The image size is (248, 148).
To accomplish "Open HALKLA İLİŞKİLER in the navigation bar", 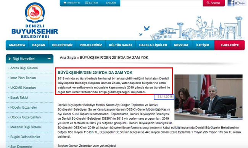I will point(153,45).
